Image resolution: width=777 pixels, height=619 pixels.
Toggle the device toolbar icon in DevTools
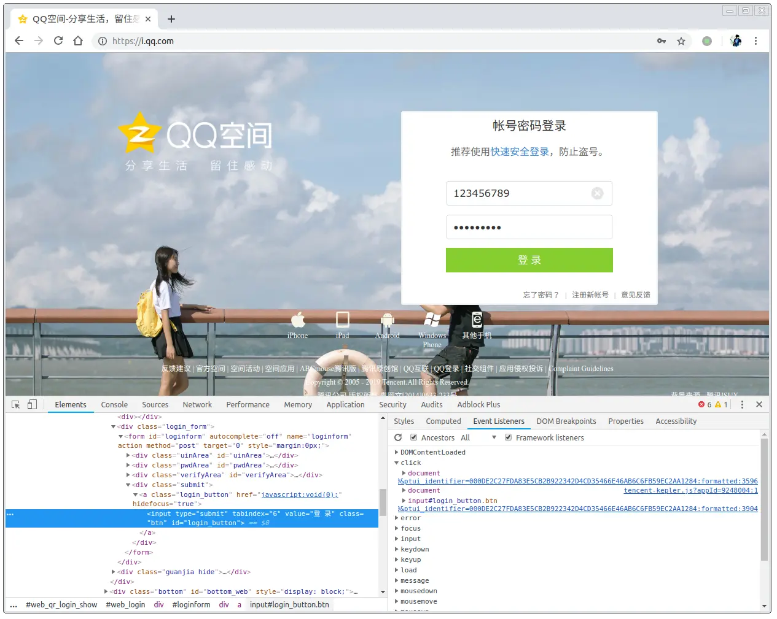(33, 405)
